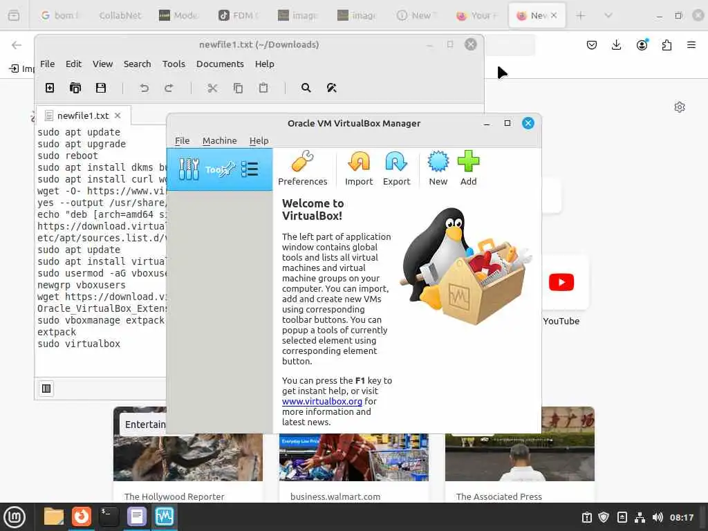This screenshot has height=531, width=708.
Task: Open terminal from taskbar
Action: [109, 516]
